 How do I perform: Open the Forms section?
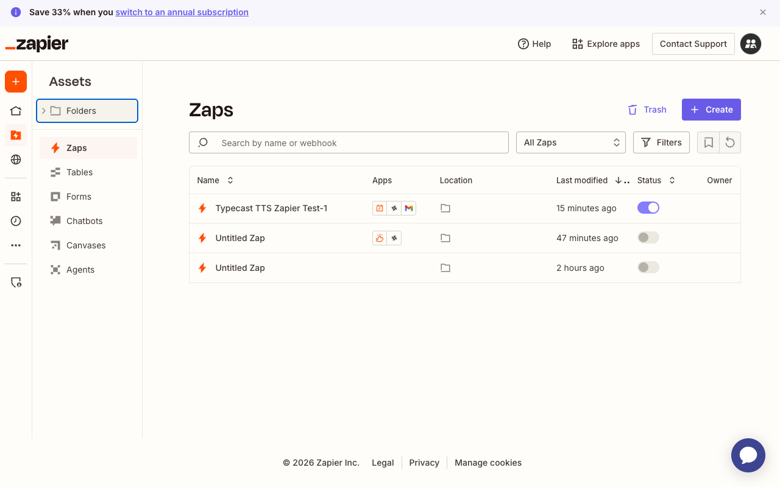88,197
